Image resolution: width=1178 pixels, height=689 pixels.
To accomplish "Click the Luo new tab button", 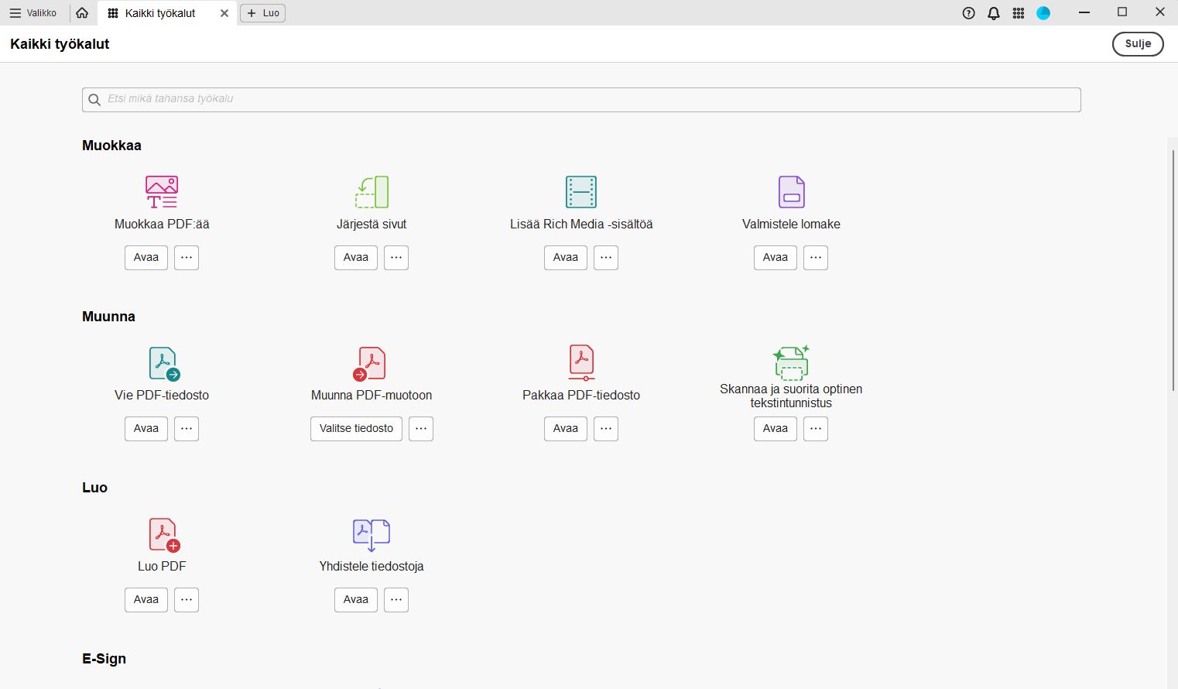I will (263, 13).
